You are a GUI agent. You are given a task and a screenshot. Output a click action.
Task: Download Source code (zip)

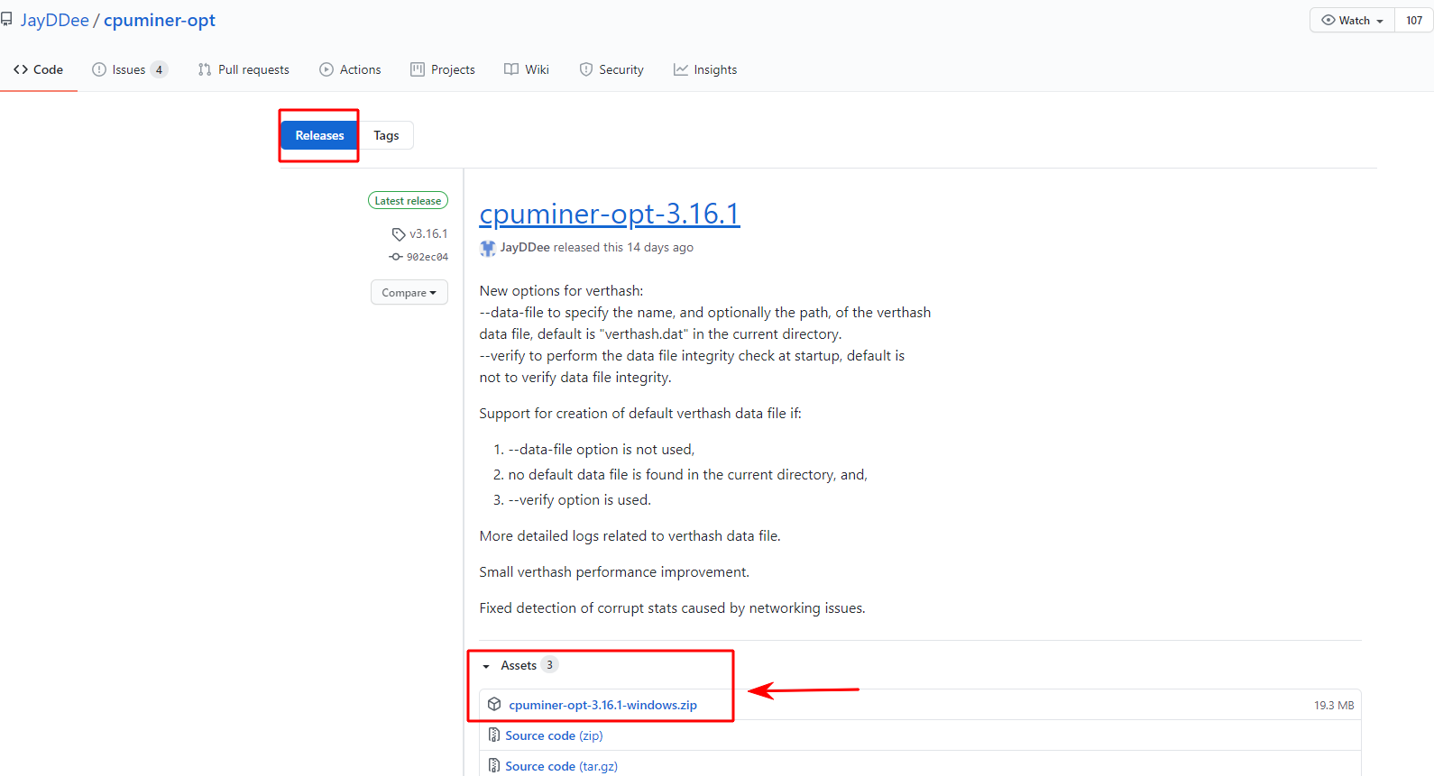554,735
